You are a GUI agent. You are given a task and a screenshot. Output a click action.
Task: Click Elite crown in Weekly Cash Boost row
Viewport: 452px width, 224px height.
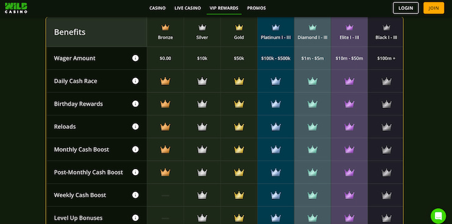[349, 195]
